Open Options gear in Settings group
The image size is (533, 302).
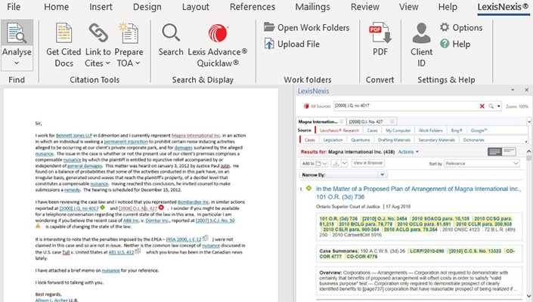[x=445, y=27]
